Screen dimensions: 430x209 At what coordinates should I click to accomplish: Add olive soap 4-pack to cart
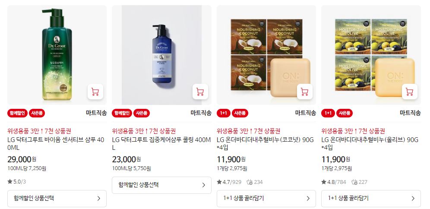(x=409, y=92)
